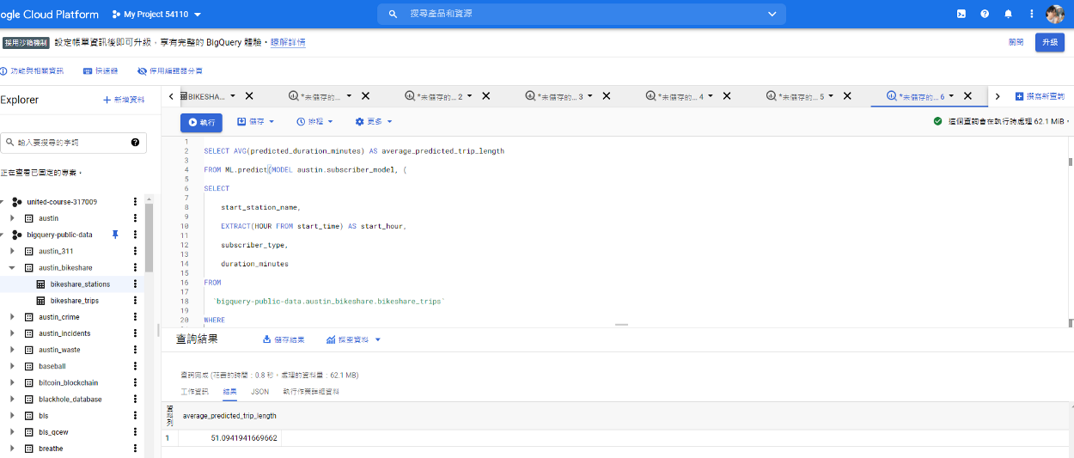
Task: Close the BIKESHA... tab
Action: coord(249,96)
